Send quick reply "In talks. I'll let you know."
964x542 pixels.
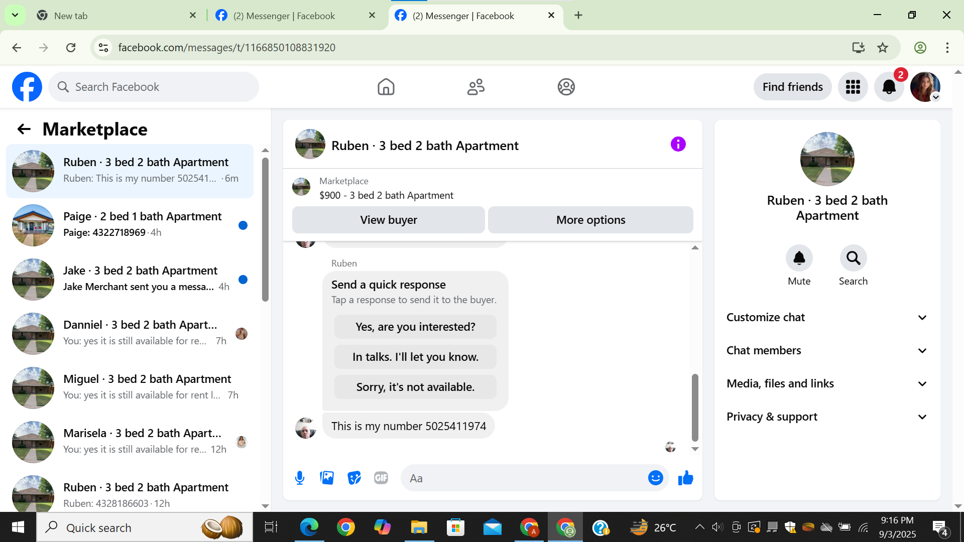pos(415,357)
